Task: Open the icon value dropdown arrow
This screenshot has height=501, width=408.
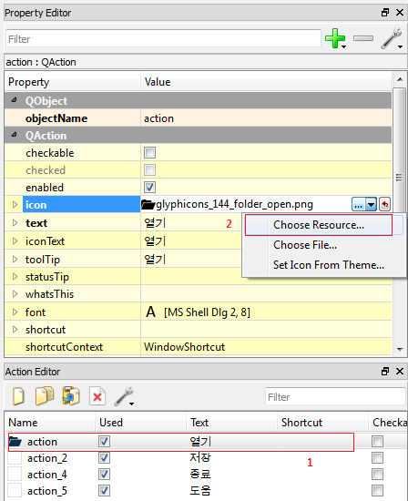Action: click(371, 204)
